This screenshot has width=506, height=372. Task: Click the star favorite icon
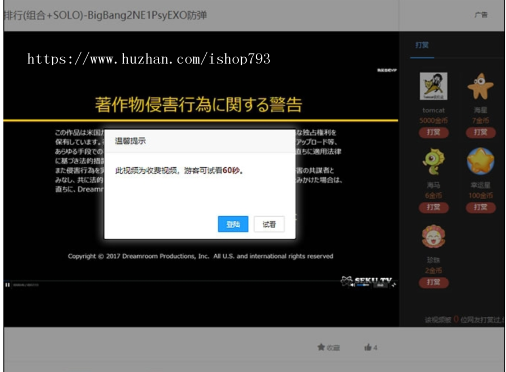pos(321,348)
